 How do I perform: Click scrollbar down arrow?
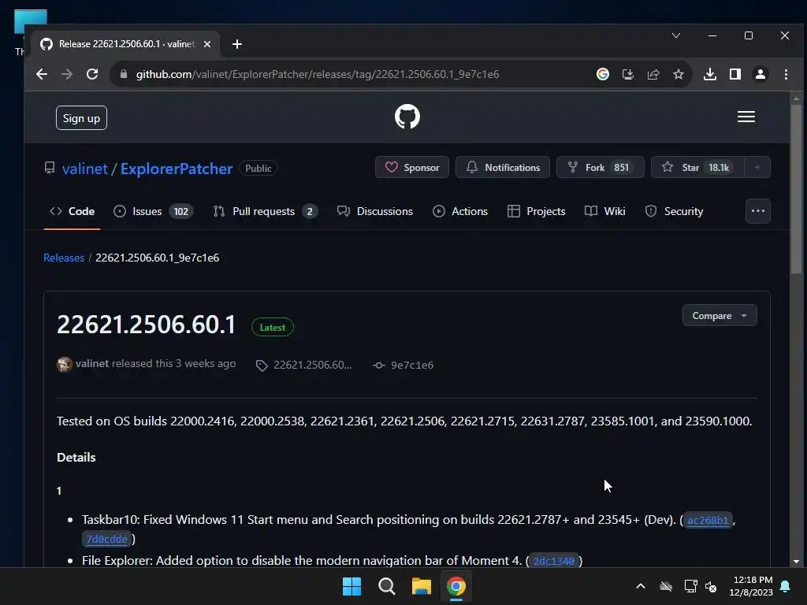click(x=796, y=562)
